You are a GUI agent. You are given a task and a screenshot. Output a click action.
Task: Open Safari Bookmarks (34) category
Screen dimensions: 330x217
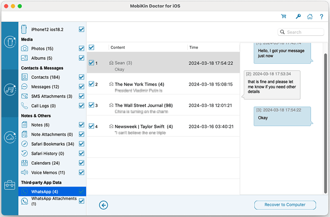(52, 144)
